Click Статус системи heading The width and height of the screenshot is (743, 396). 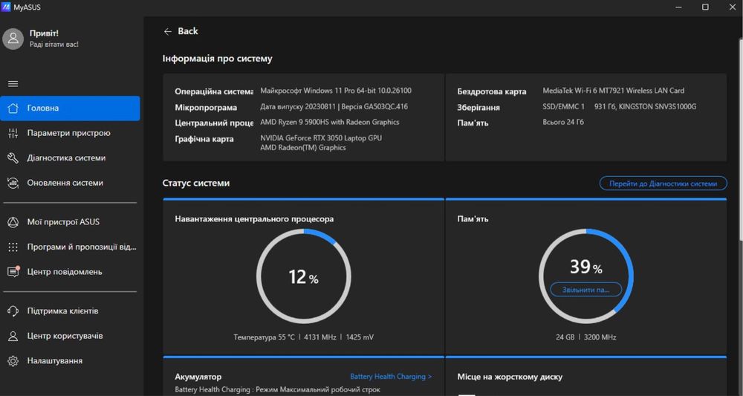point(196,184)
